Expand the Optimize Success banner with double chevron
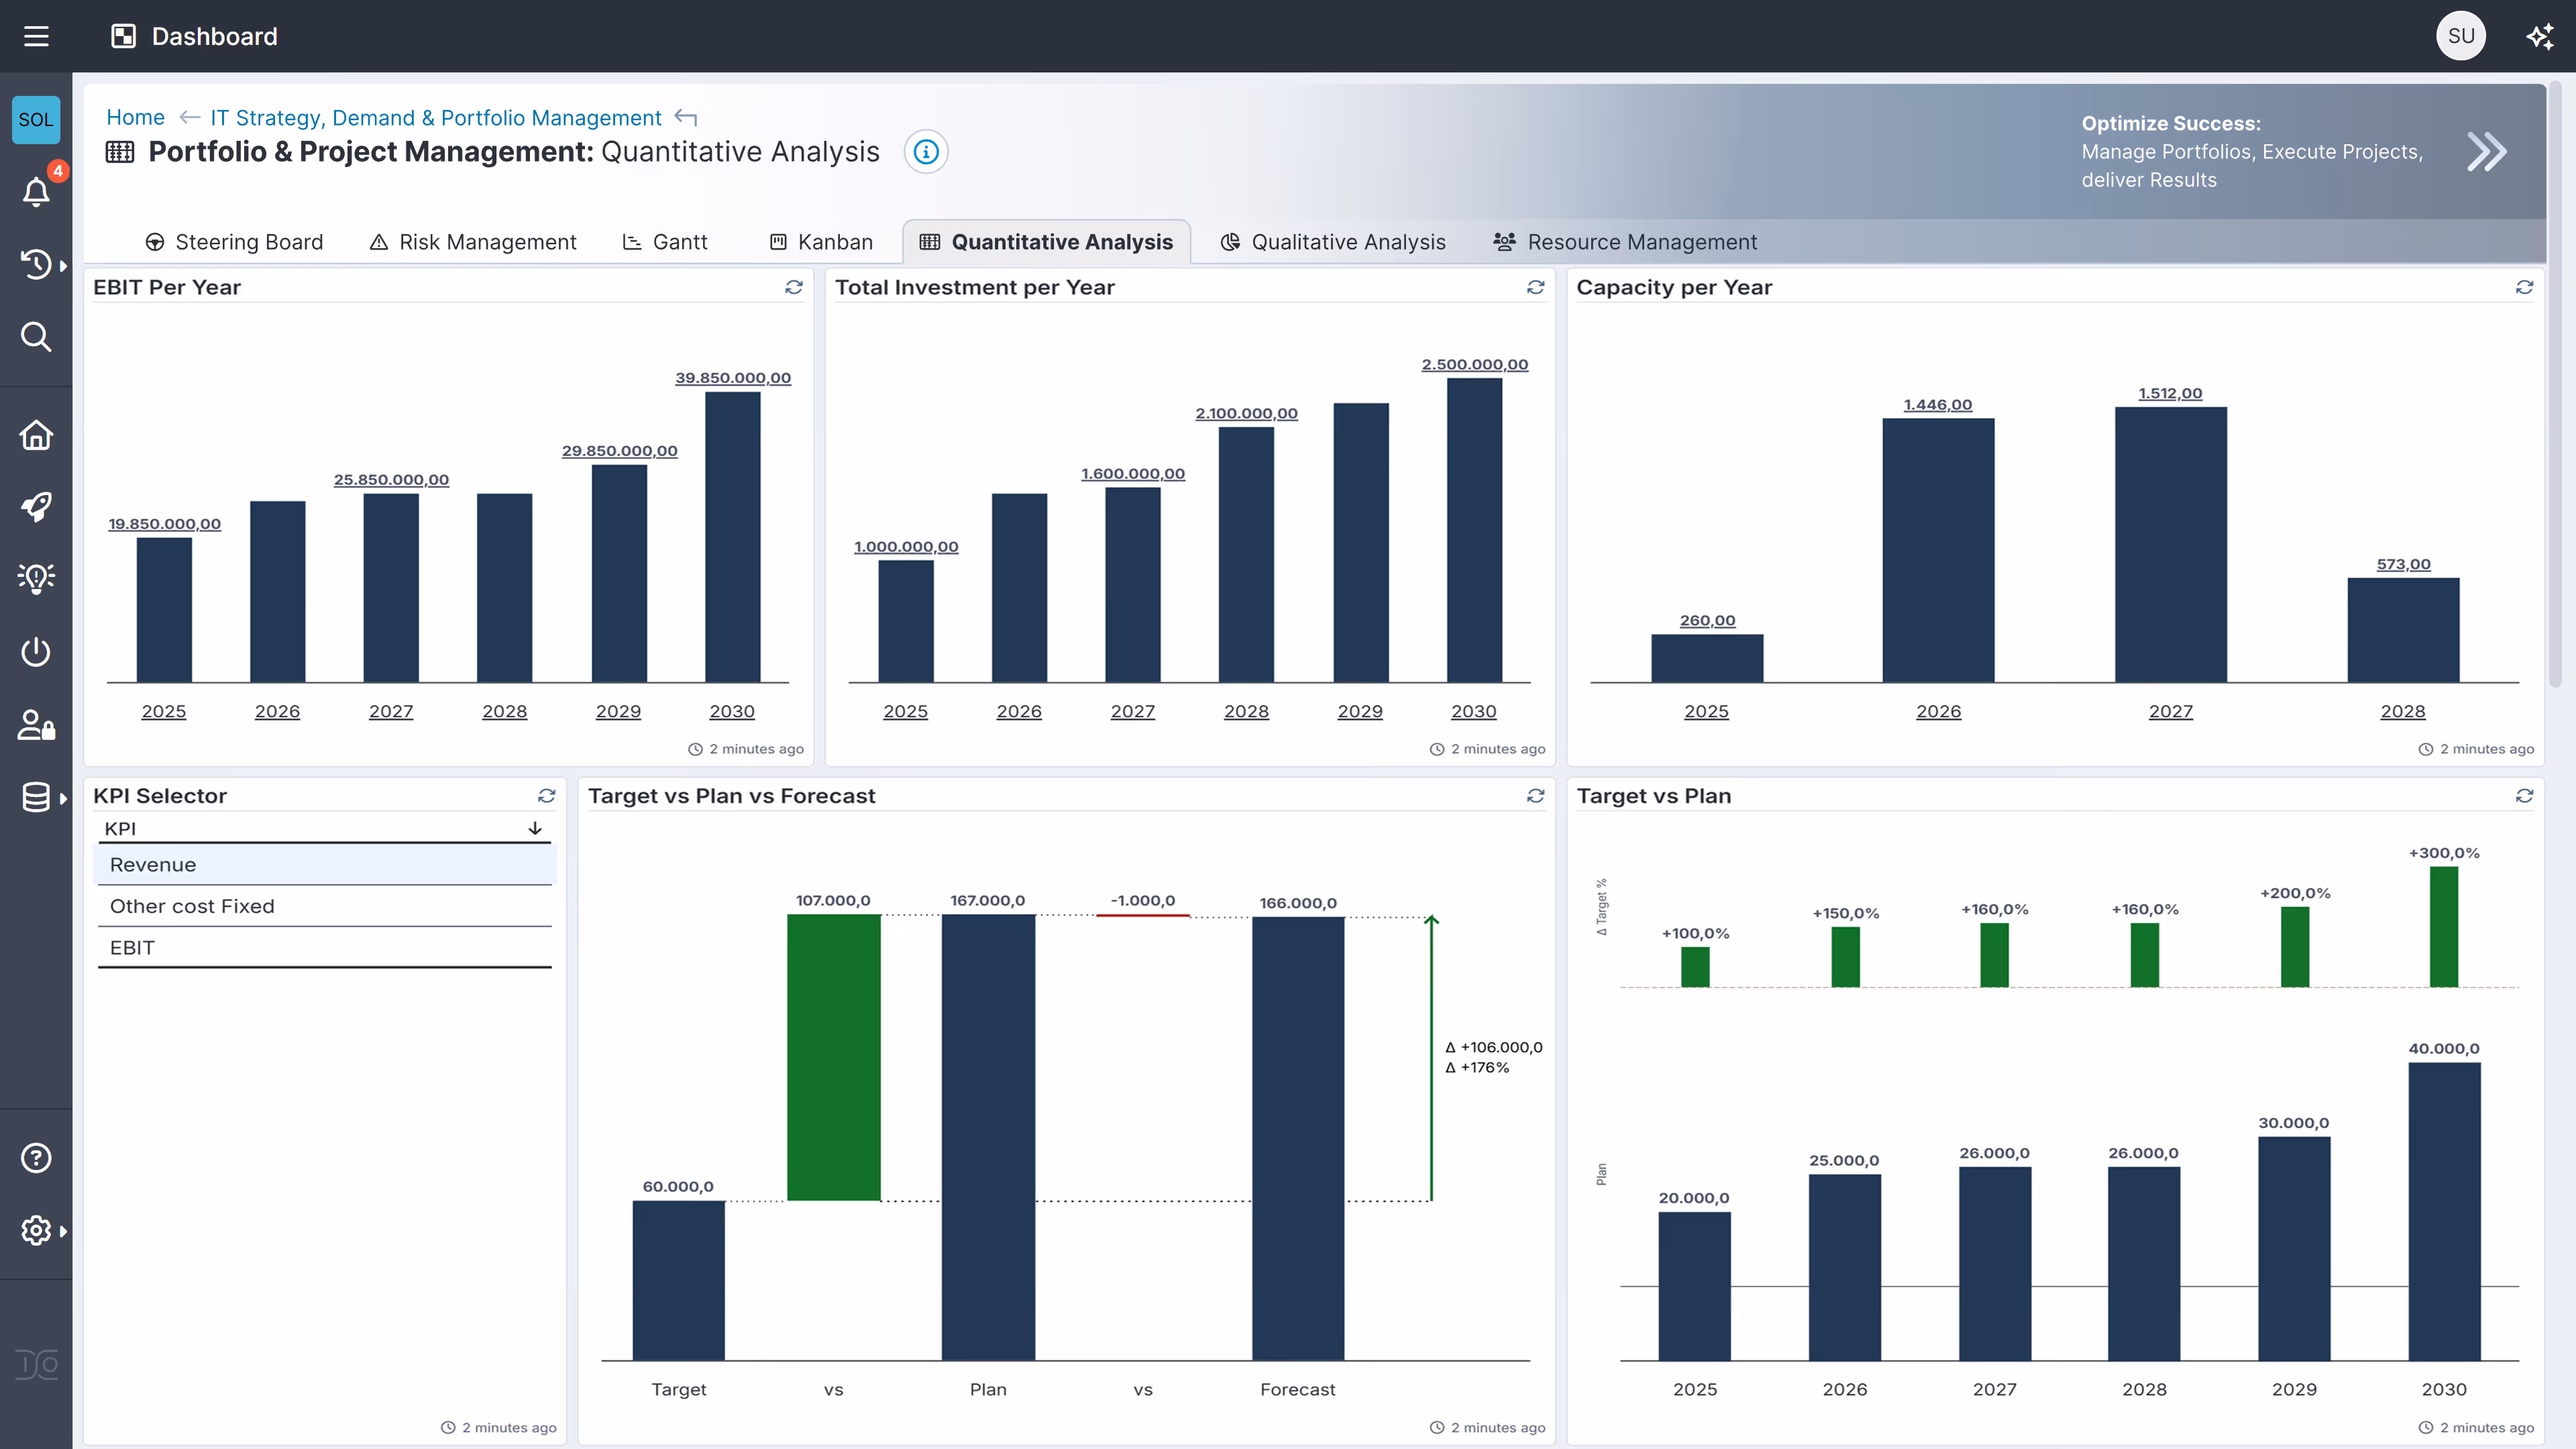This screenshot has width=2576, height=1449. pos(2487,151)
